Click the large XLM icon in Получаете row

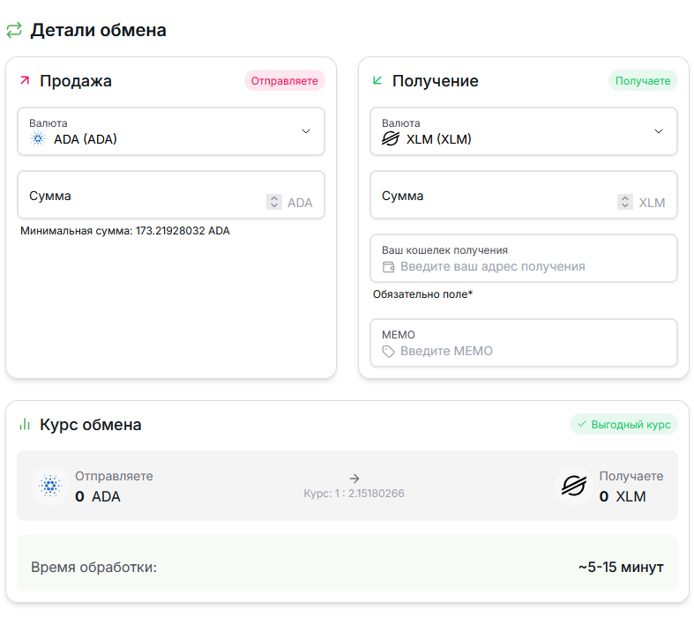point(575,486)
